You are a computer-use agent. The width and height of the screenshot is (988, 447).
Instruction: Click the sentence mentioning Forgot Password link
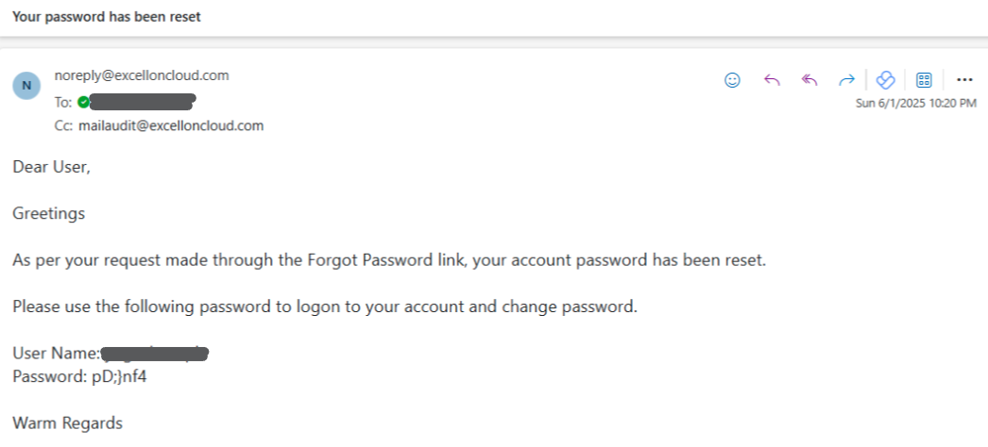point(389,260)
